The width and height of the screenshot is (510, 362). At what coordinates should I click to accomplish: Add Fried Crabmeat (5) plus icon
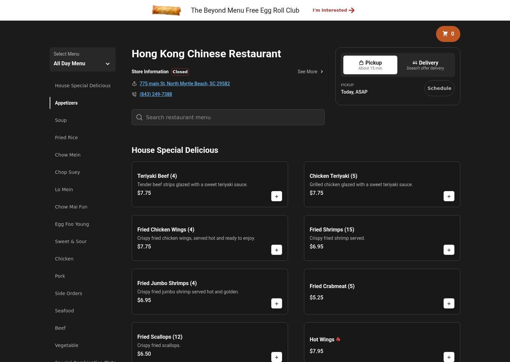tap(449, 304)
